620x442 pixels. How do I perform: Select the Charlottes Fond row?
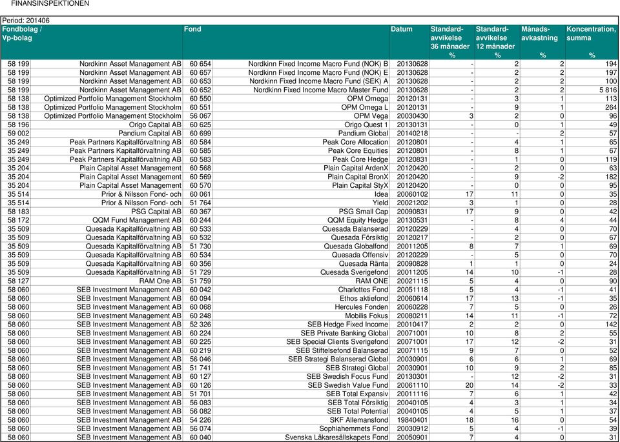[309, 290]
